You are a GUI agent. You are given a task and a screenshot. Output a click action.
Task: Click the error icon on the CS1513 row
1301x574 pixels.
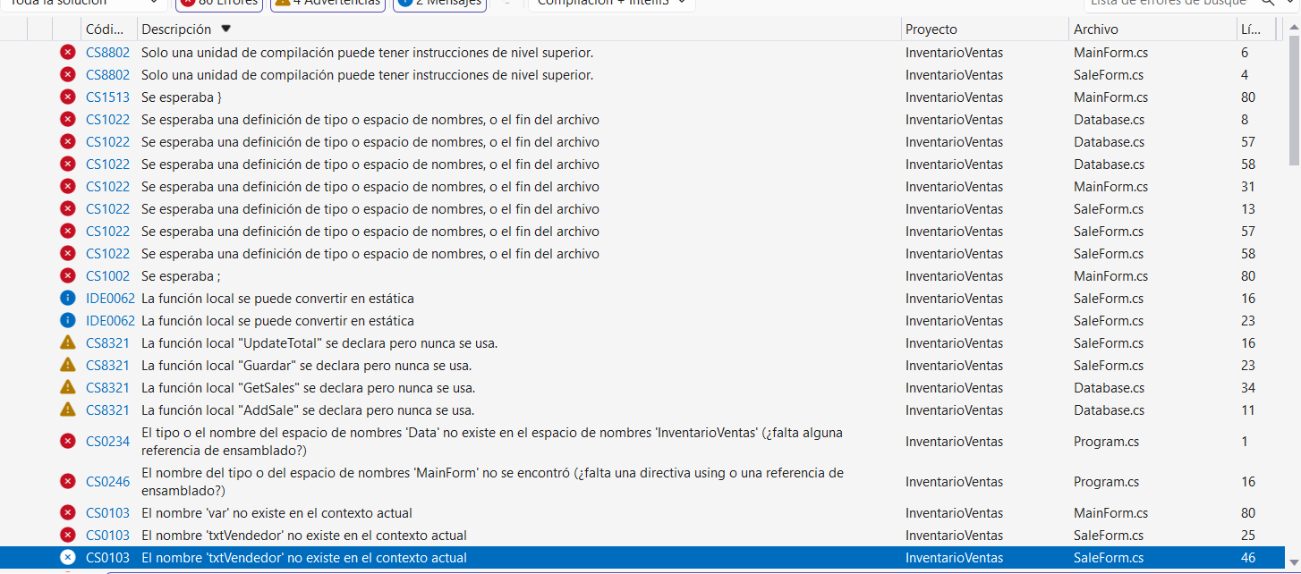tap(67, 97)
